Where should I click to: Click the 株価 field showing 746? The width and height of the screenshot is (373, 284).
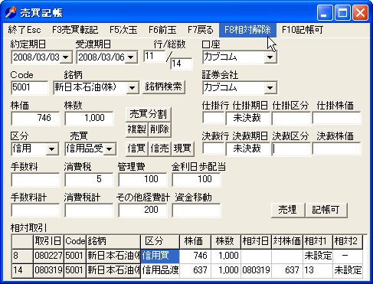[35, 119]
